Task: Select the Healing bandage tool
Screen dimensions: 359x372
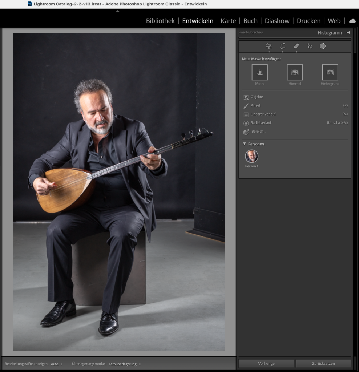Action: [x=297, y=46]
